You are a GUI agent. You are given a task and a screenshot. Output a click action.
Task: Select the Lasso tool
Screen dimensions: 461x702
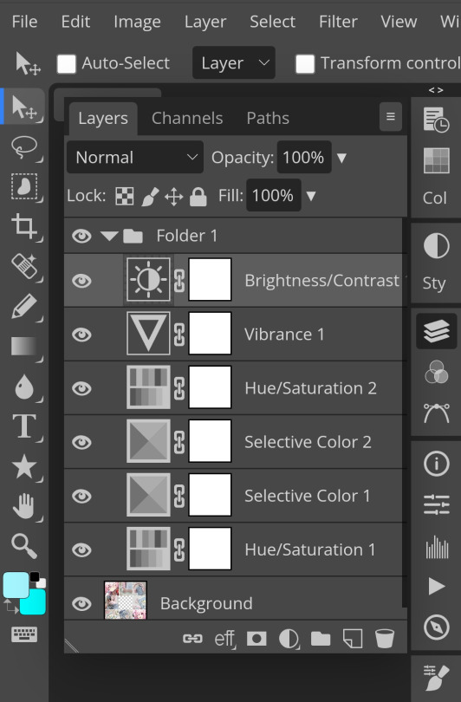[x=23, y=146]
